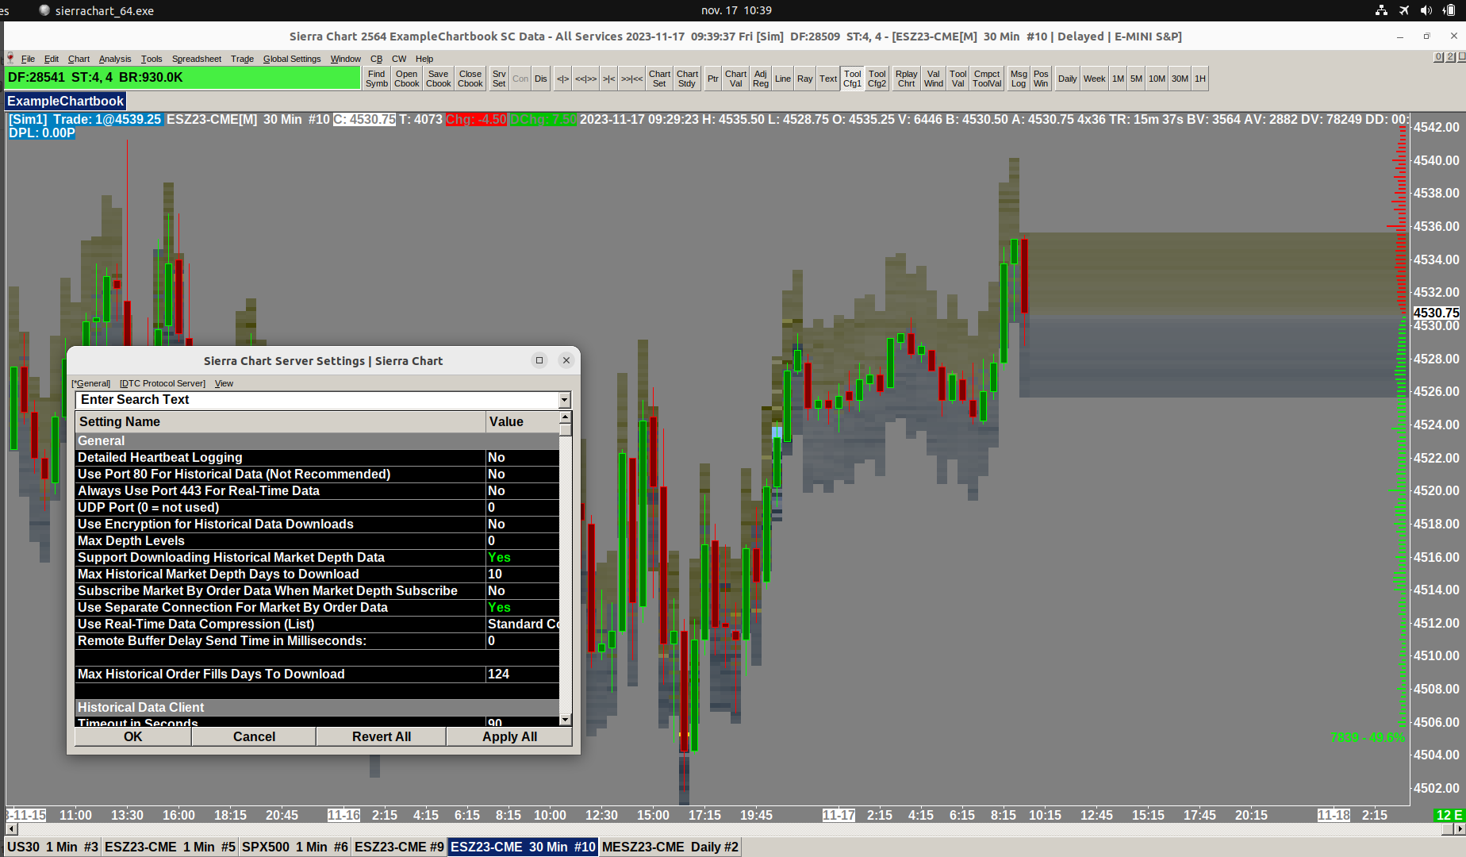Open the View menu in Server Settings
Image resolution: width=1466 pixels, height=857 pixels.
pyautogui.click(x=224, y=383)
